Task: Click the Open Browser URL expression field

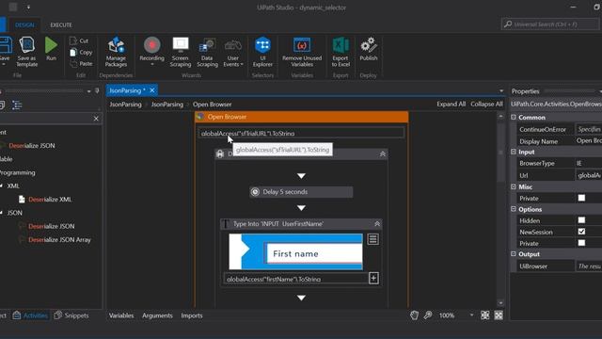Action: pyautogui.click(x=301, y=134)
